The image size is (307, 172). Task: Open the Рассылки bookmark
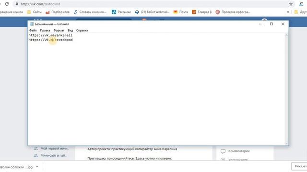point(121,12)
